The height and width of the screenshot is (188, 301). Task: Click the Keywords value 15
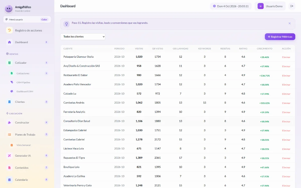point(205,103)
